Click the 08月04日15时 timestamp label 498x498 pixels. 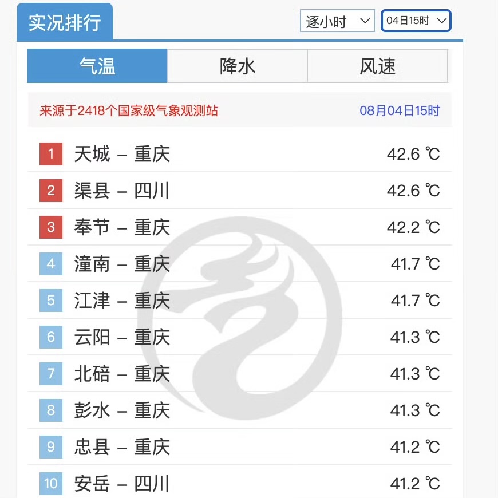(x=400, y=110)
